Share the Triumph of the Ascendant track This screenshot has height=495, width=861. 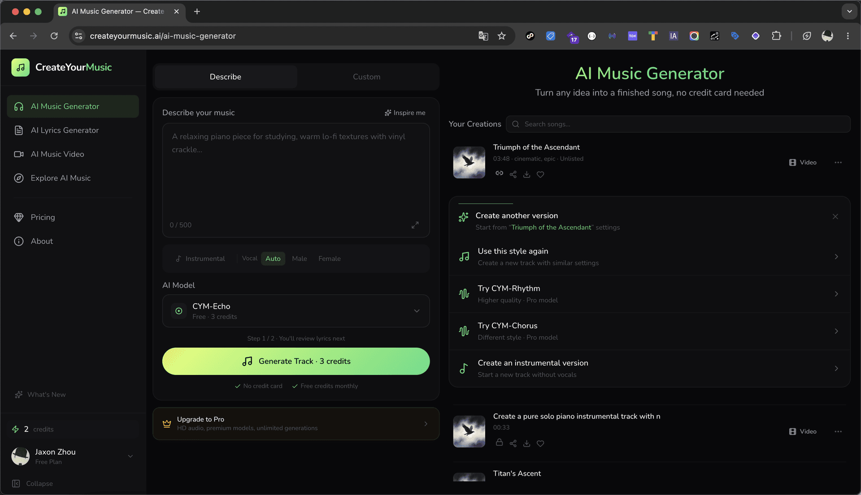pyautogui.click(x=513, y=174)
